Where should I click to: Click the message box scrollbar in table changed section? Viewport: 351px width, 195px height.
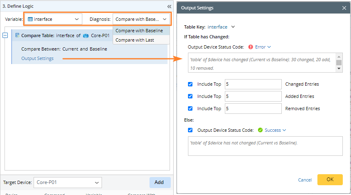[339, 63]
